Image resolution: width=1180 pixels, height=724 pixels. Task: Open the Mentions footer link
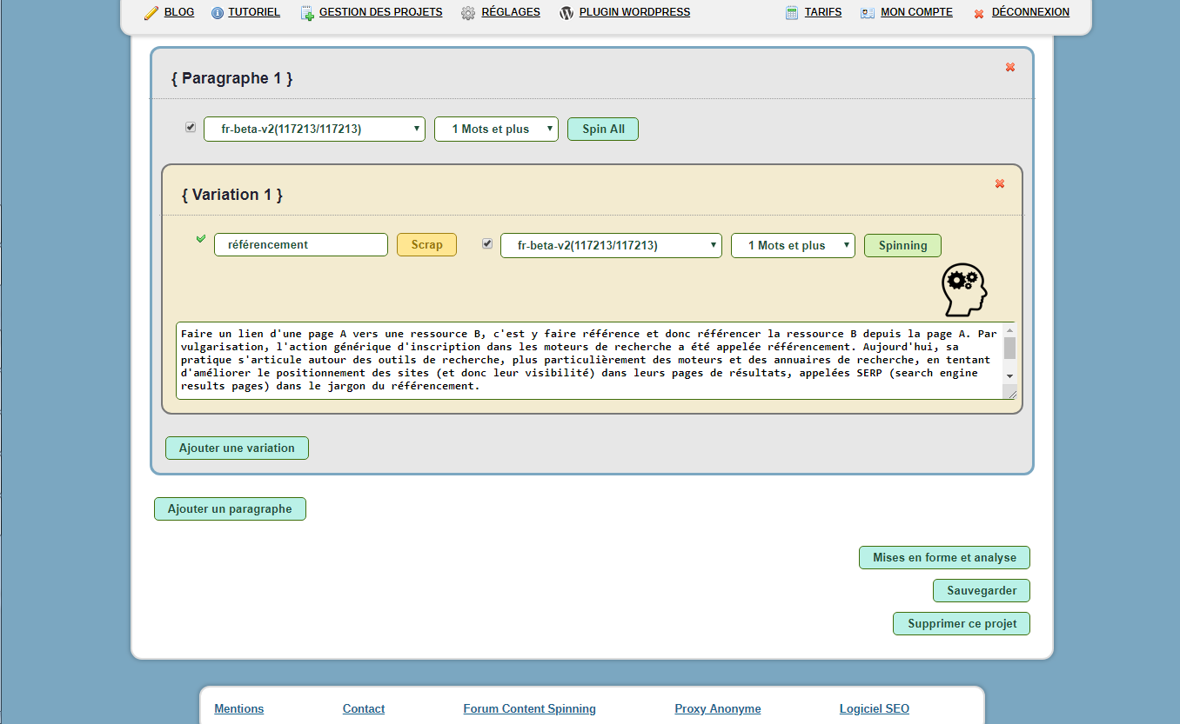tap(239, 708)
